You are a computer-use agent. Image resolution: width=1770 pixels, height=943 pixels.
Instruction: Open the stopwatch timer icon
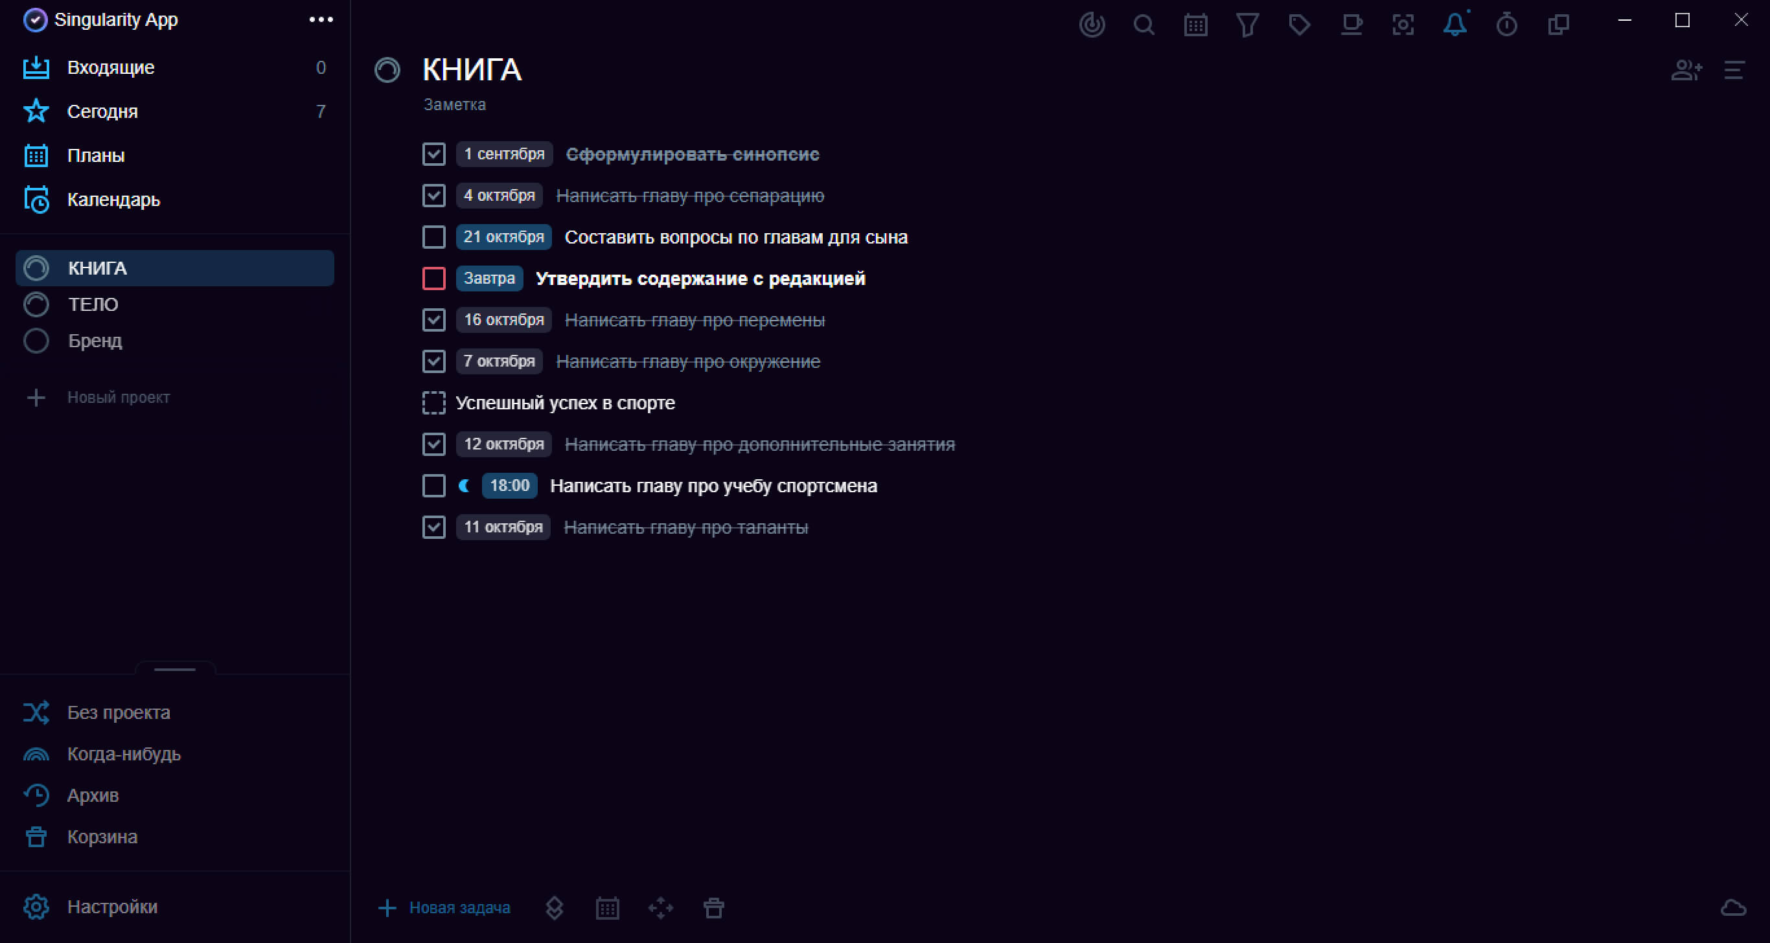click(1507, 25)
